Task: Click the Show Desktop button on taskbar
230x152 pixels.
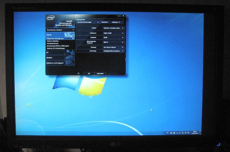Action: (200, 132)
